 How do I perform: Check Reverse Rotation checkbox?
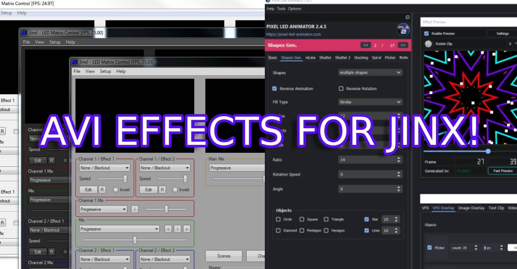(x=341, y=89)
